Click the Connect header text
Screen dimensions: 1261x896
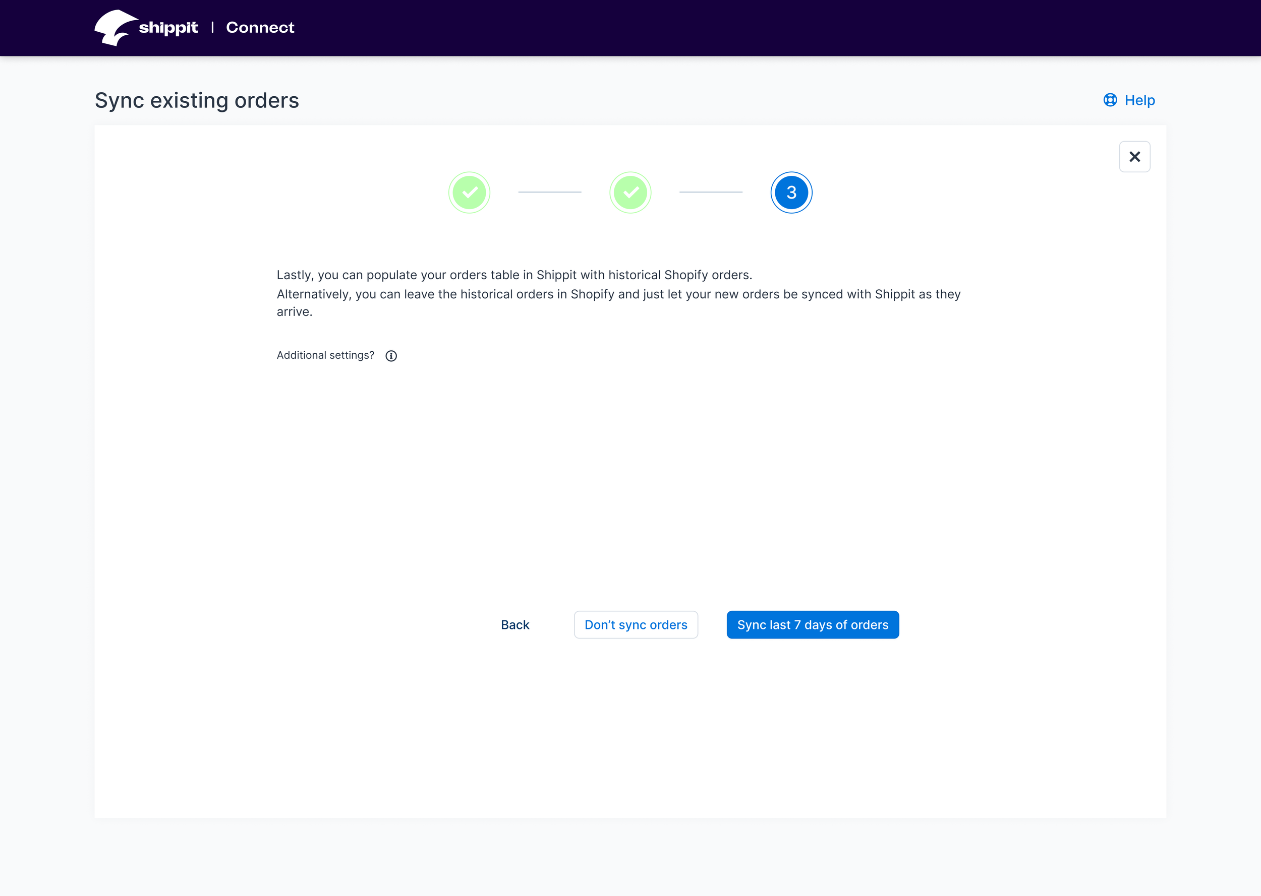(x=260, y=28)
